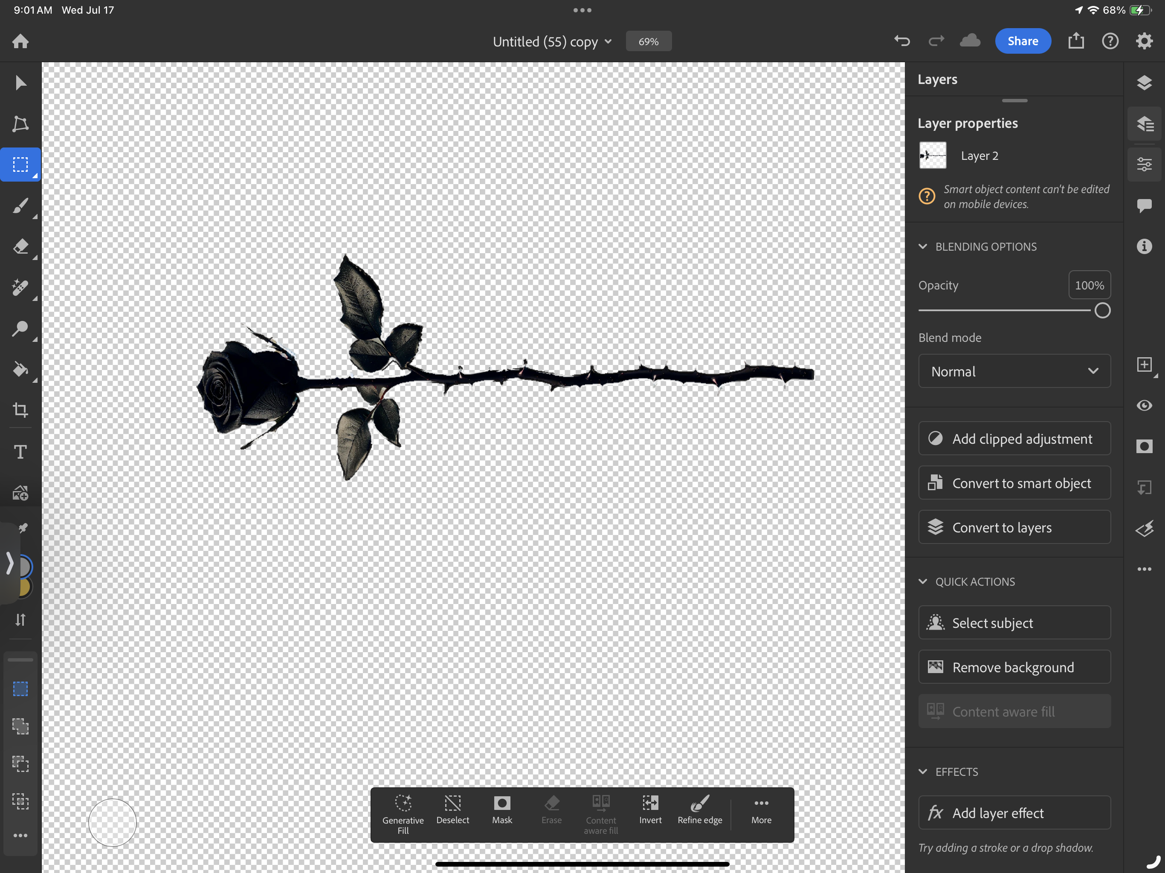Run Select subject quick action
This screenshot has width=1165, height=873.
pos(1014,622)
